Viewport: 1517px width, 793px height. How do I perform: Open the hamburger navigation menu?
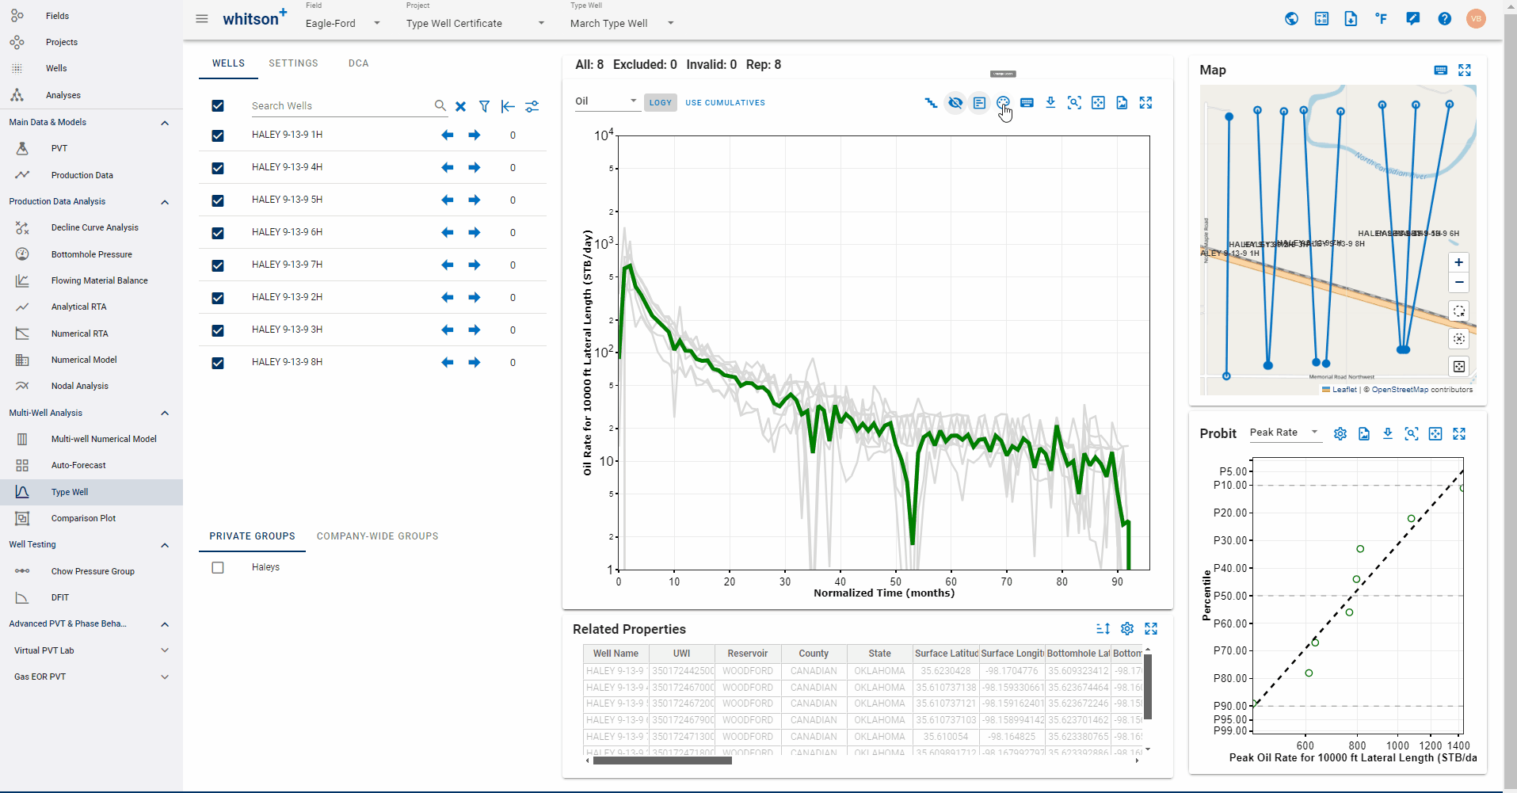click(x=202, y=18)
